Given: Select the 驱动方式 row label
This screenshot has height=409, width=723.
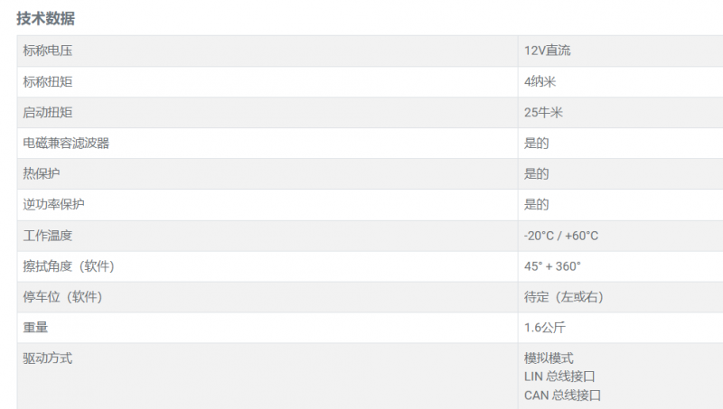Looking at the screenshot, I should (48, 358).
